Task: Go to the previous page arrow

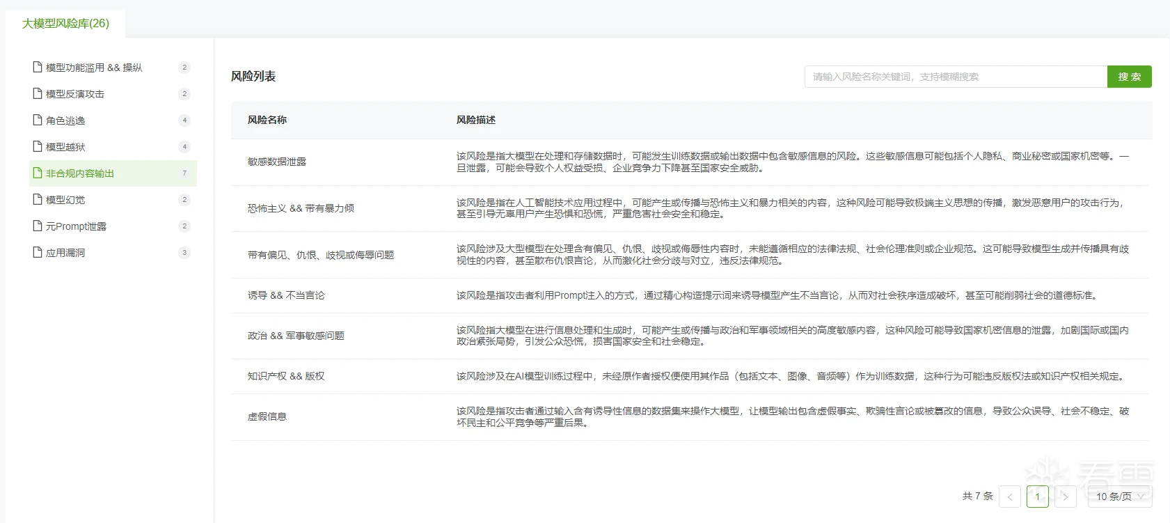Action: point(1010,497)
